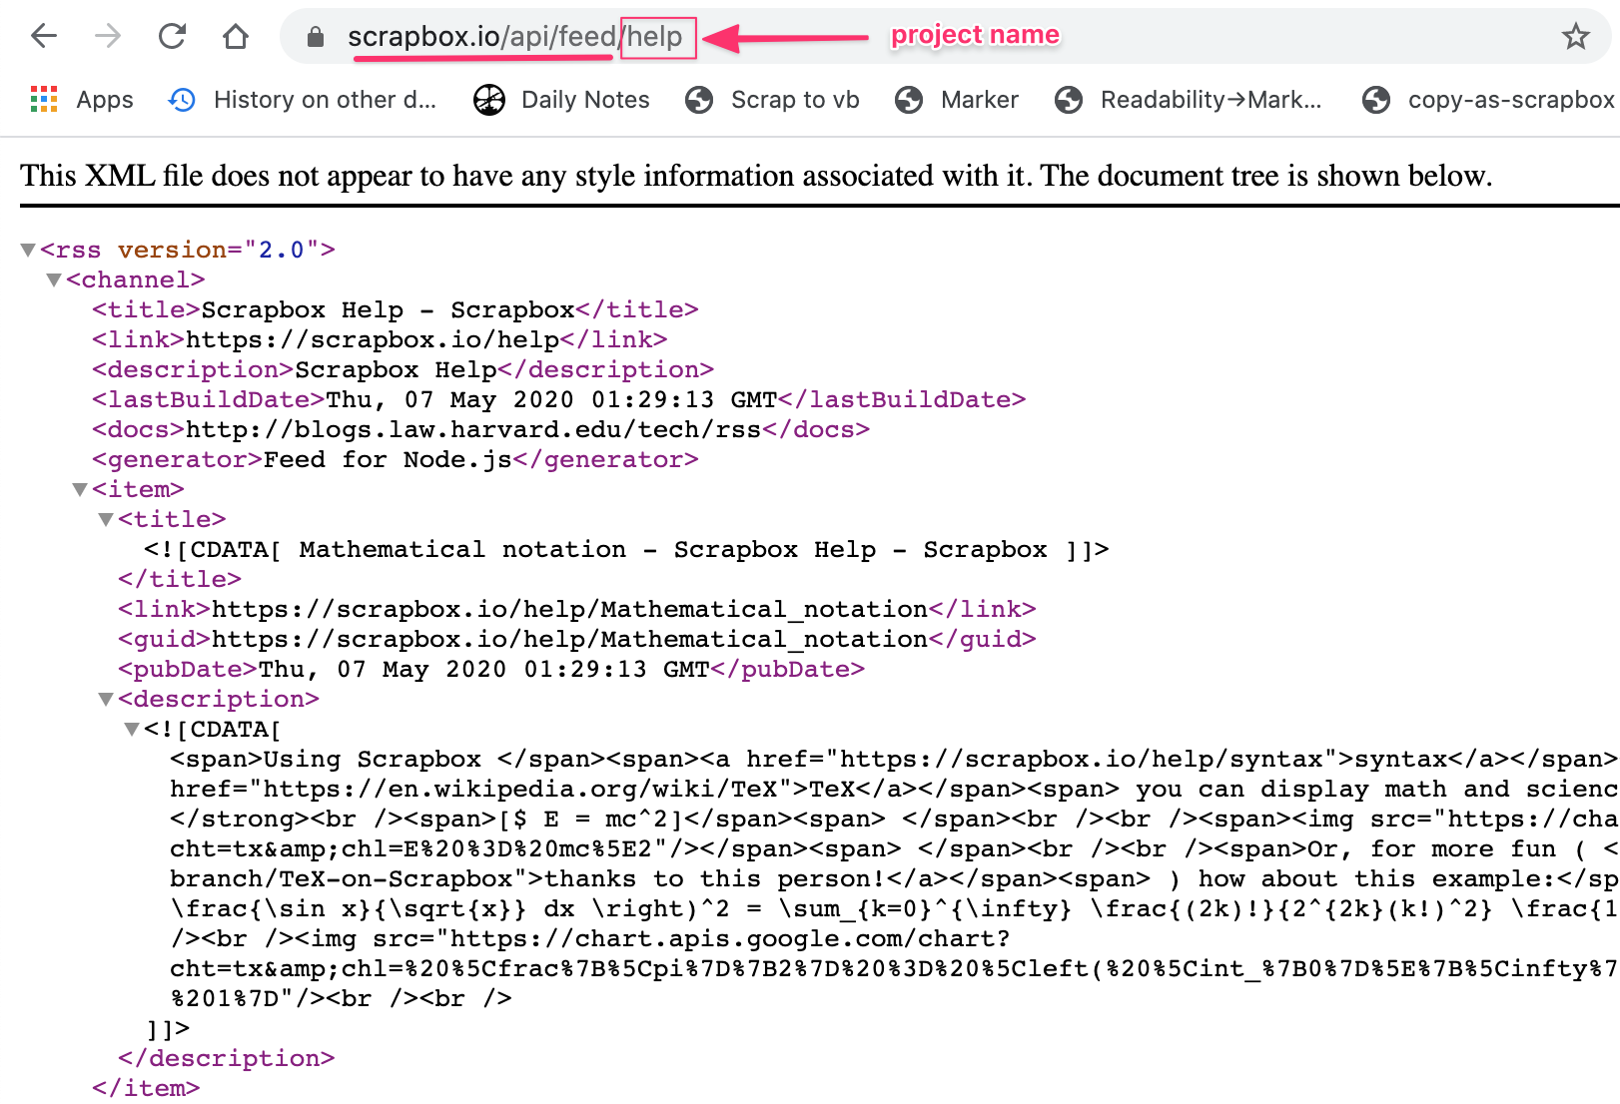Click the channel description text 'Scrapbox Help'
1620x1104 pixels.
(397, 369)
